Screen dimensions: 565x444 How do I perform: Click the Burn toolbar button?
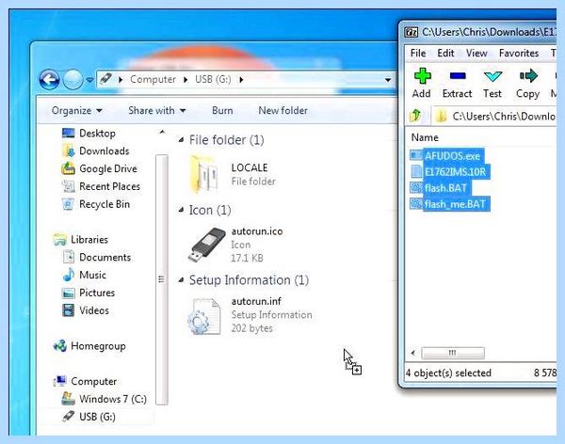(222, 111)
